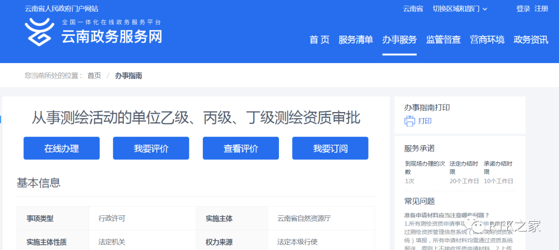Image resolution: width=559 pixels, height=250 pixels.
Task: Click the 服务承诺 heading
Action: 420,148
